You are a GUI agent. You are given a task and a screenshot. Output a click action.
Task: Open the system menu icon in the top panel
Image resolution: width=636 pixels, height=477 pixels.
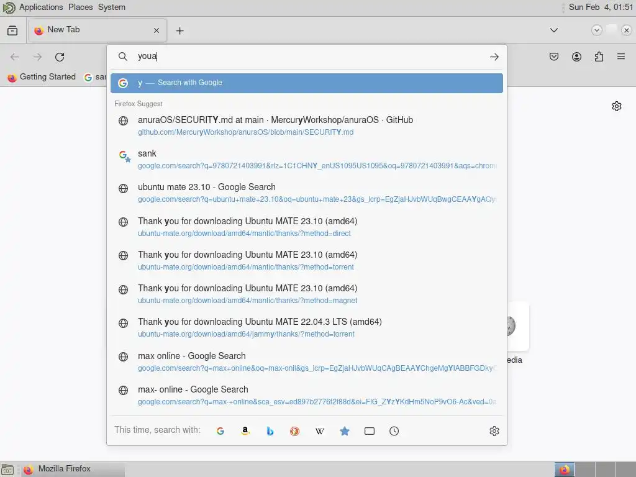9,7
